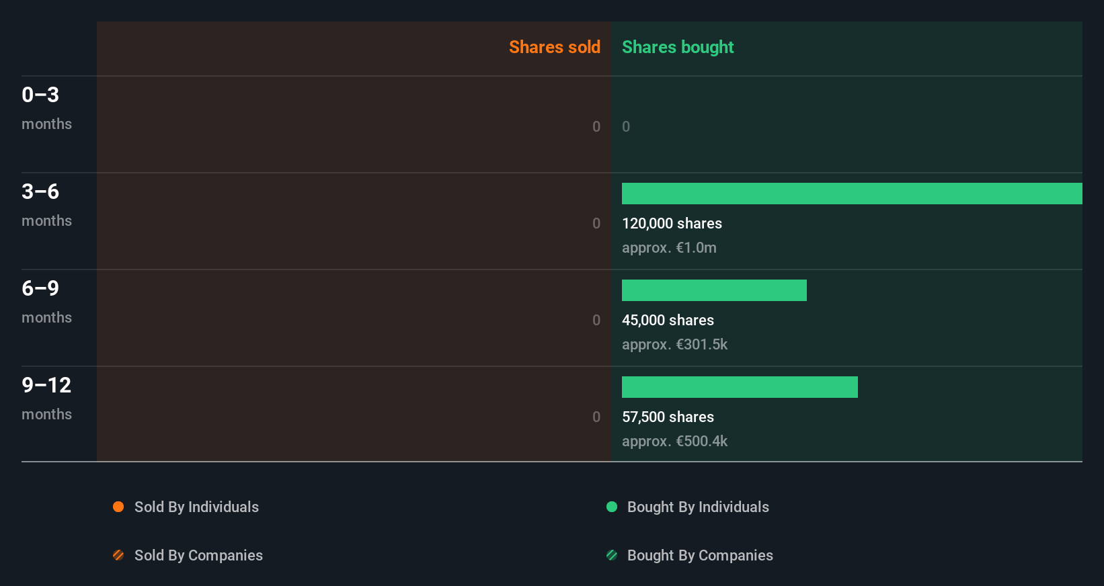Click the Sold By Individuals legend label
1104x586 pixels.
(x=196, y=507)
